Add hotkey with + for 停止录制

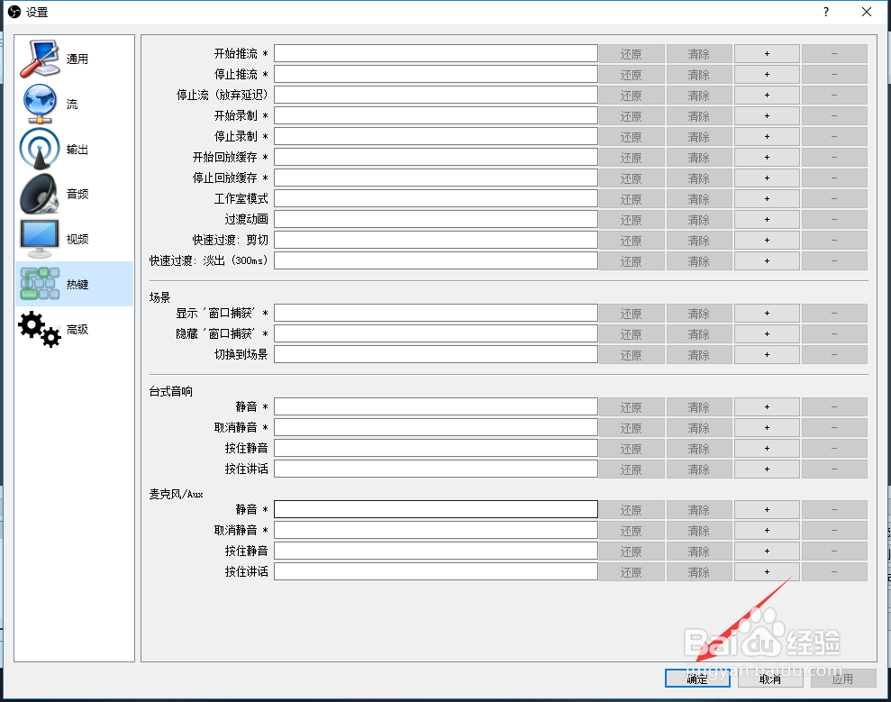click(x=767, y=137)
